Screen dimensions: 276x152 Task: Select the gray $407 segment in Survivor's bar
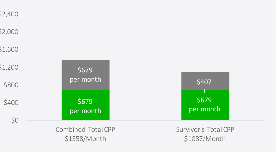point(205,81)
